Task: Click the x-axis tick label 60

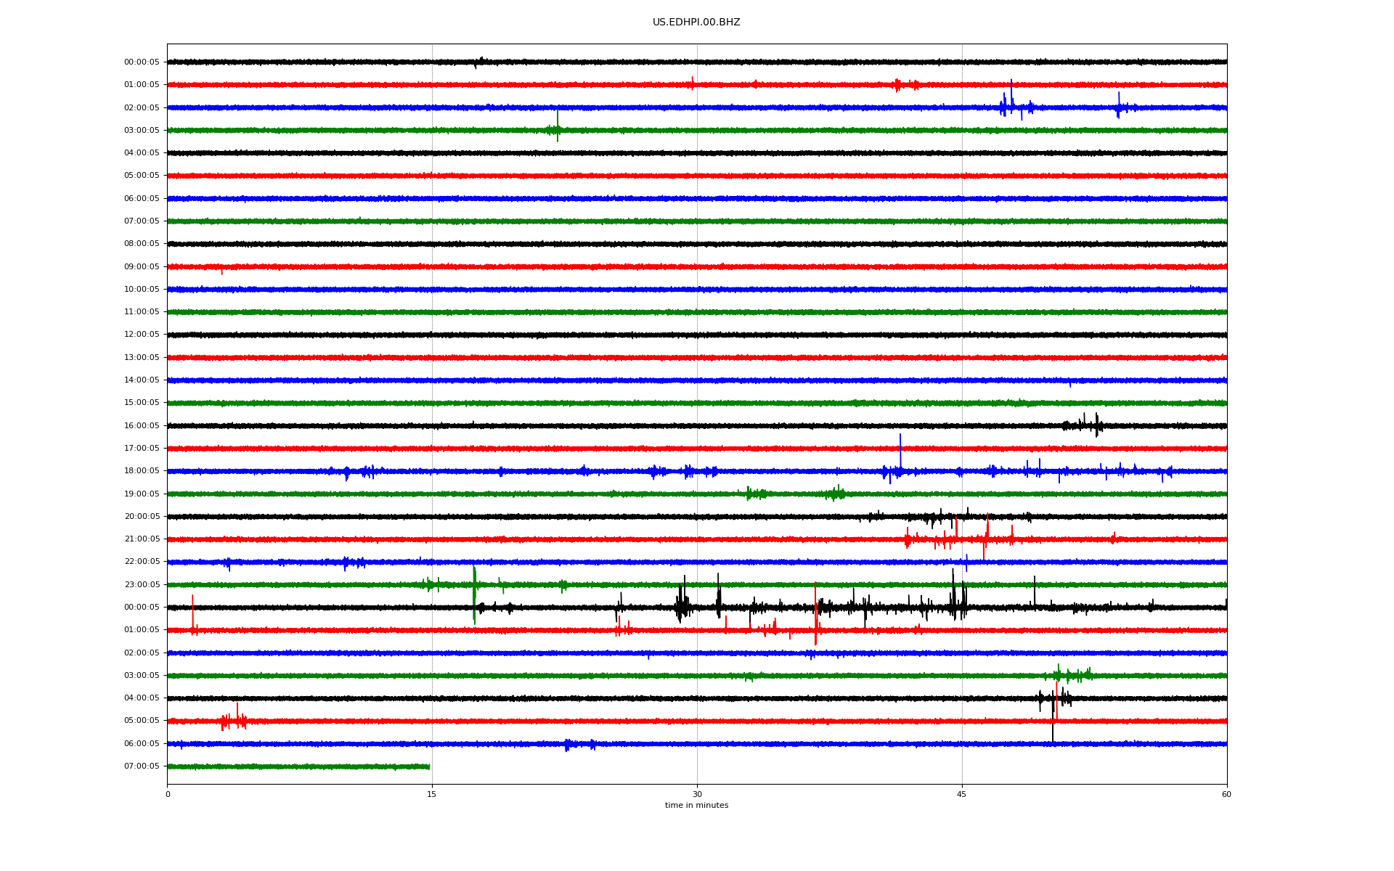Action: coord(1226,794)
